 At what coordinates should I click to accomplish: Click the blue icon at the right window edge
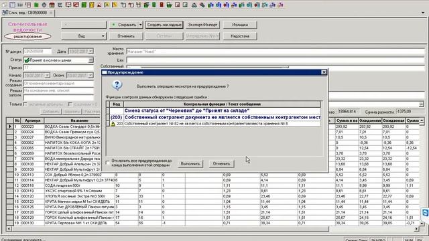click(x=426, y=212)
